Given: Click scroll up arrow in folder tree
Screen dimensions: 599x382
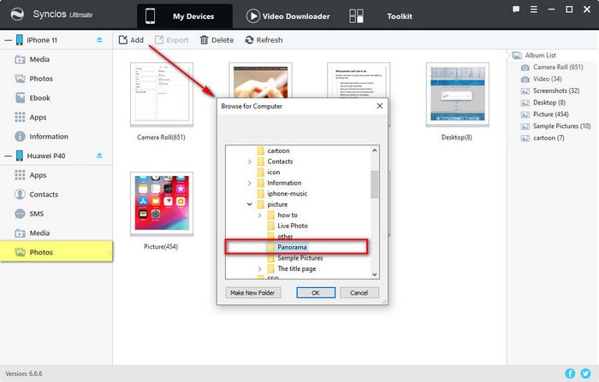Looking at the screenshot, I should [x=375, y=150].
